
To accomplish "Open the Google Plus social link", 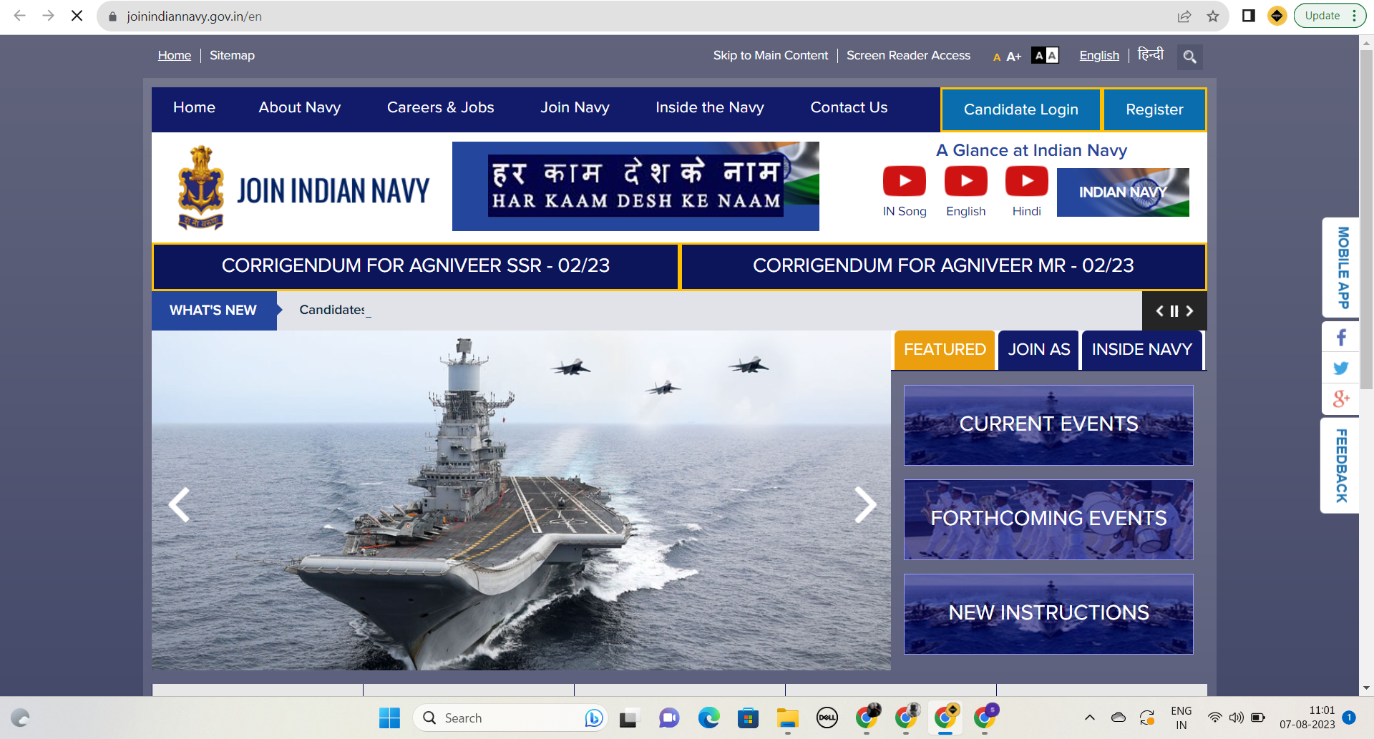I will click(1341, 398).
